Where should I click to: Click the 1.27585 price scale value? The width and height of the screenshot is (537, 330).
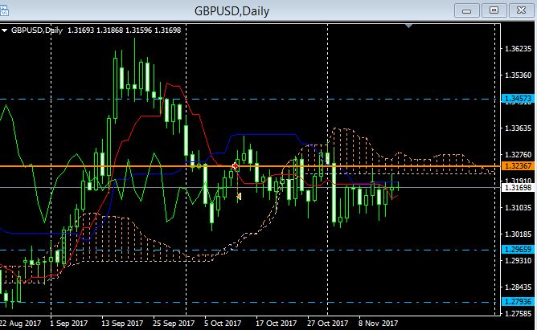[519, 314]
